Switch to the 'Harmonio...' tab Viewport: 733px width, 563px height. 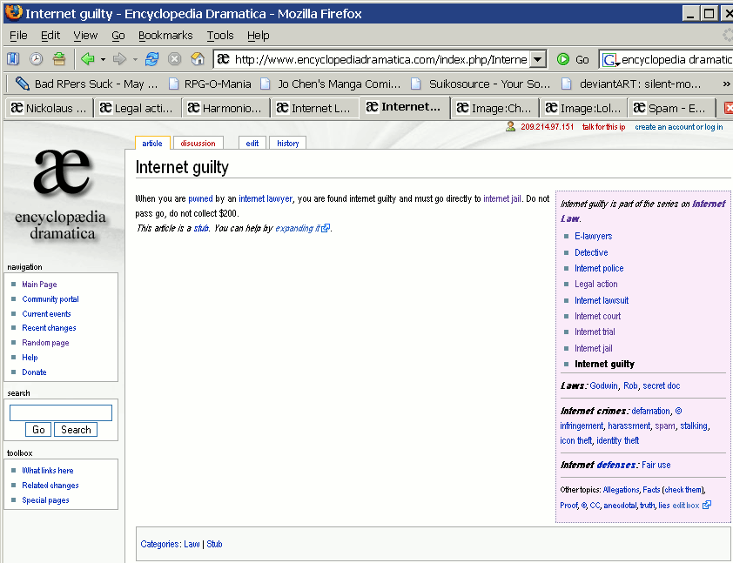click(225, 109)
